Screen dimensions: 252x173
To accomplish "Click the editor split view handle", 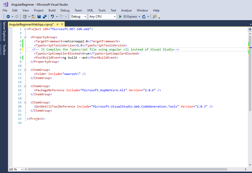I will tap(250, 29).
